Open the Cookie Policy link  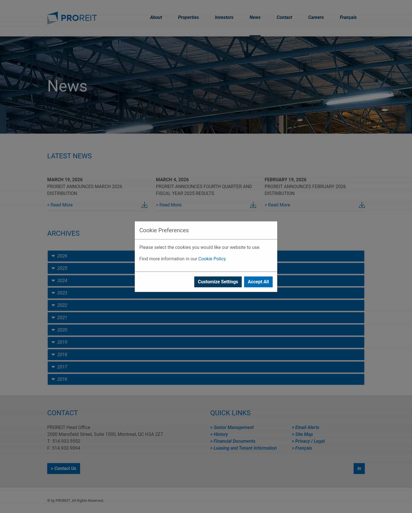[212, 259]
